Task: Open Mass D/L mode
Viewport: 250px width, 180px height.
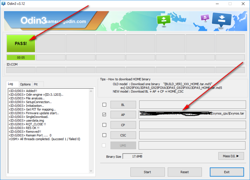Action: pos(231,156)
